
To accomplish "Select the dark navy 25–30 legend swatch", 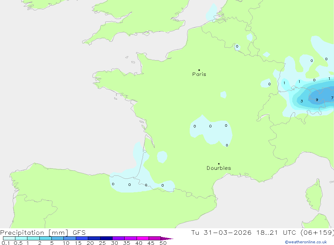I will pos(106,238).
